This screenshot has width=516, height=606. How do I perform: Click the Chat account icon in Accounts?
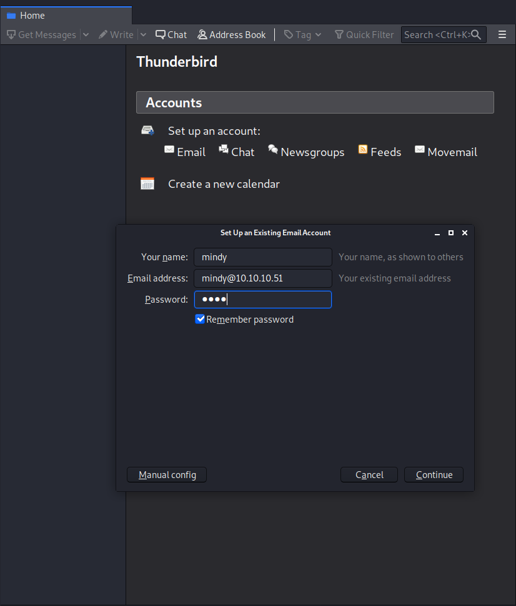[224, 149]
